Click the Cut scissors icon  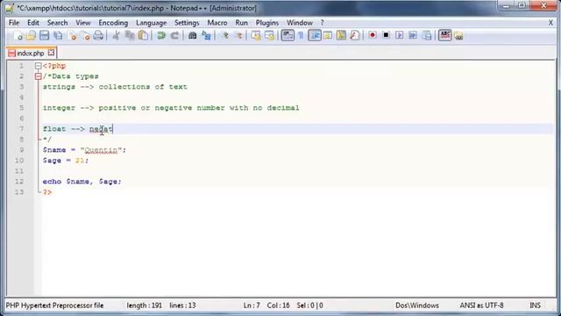pos(116,35)
